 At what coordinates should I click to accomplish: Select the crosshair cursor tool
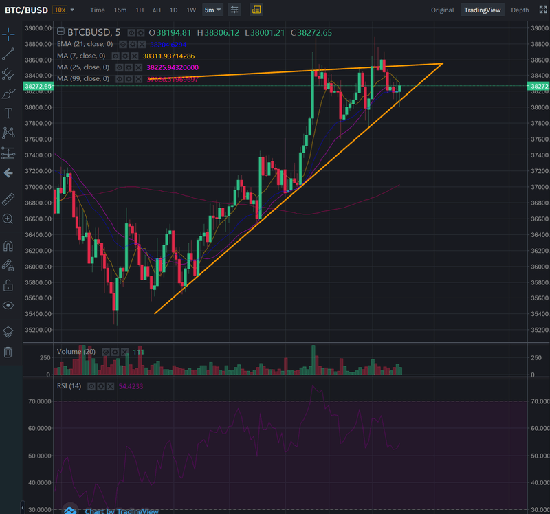tap(8, 34)
